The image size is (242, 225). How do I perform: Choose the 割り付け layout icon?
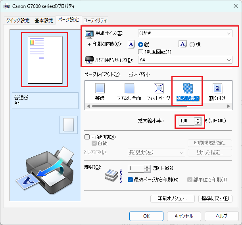click(217, 89)
